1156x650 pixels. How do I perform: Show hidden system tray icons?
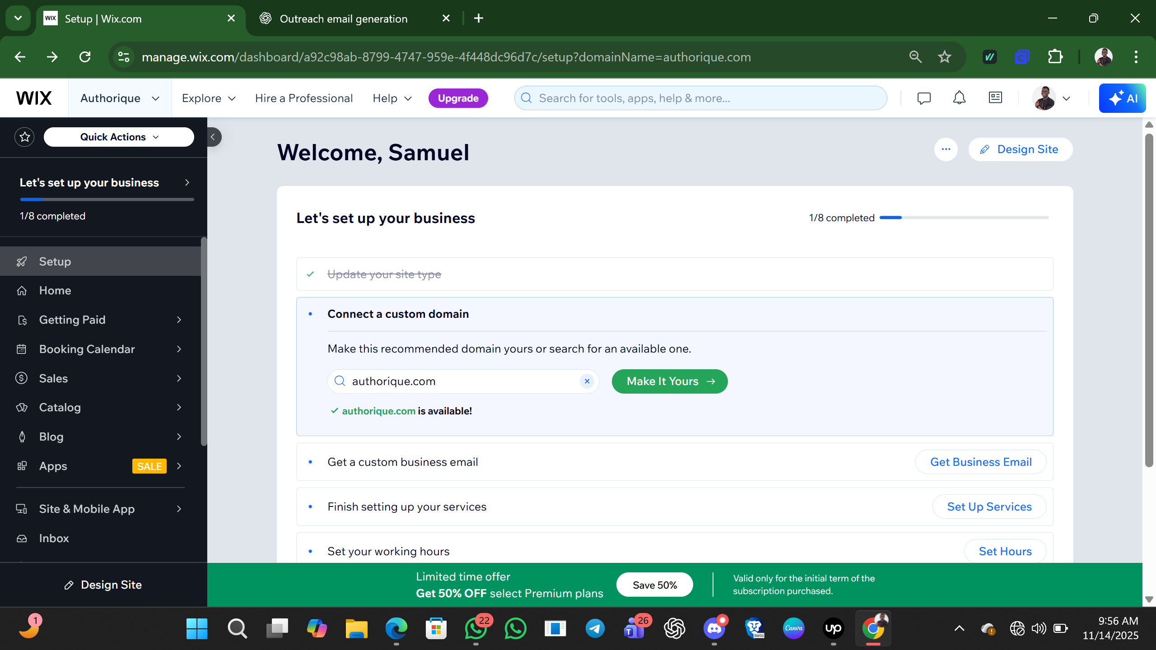(959, 628)
